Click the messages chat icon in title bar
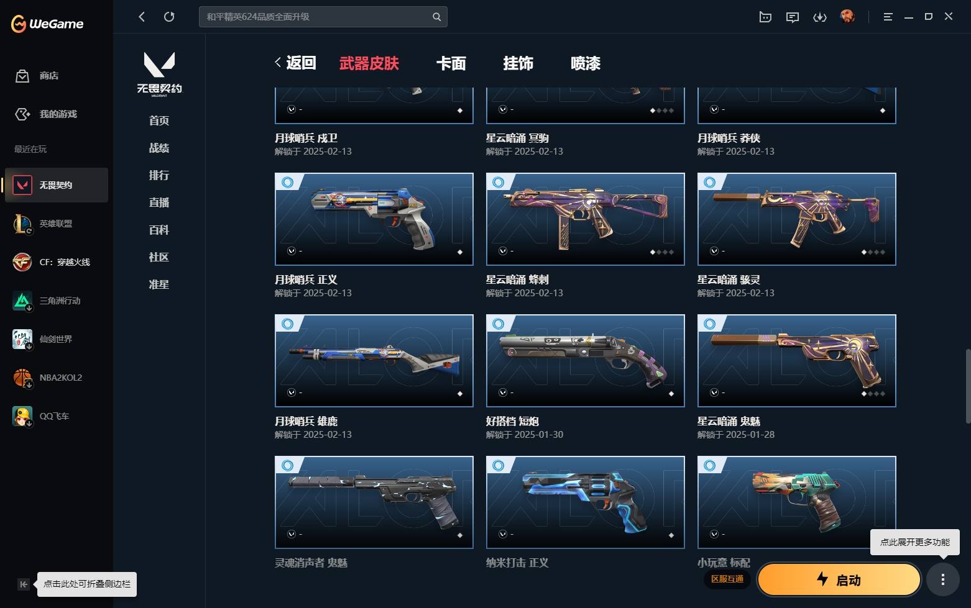 792,17
